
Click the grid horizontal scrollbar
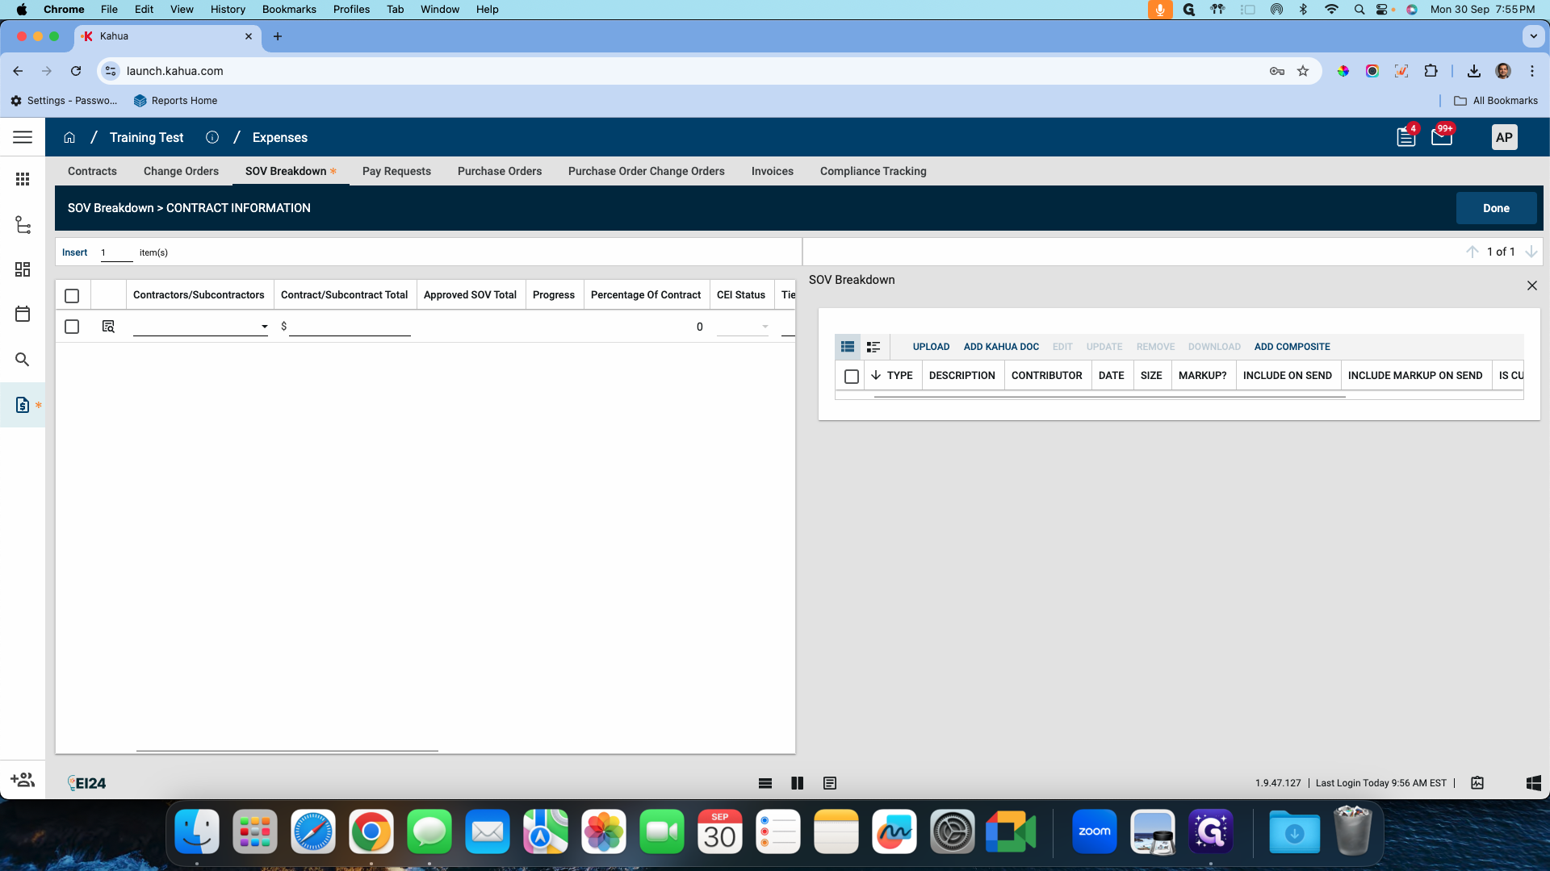click(x=287, y=750)
